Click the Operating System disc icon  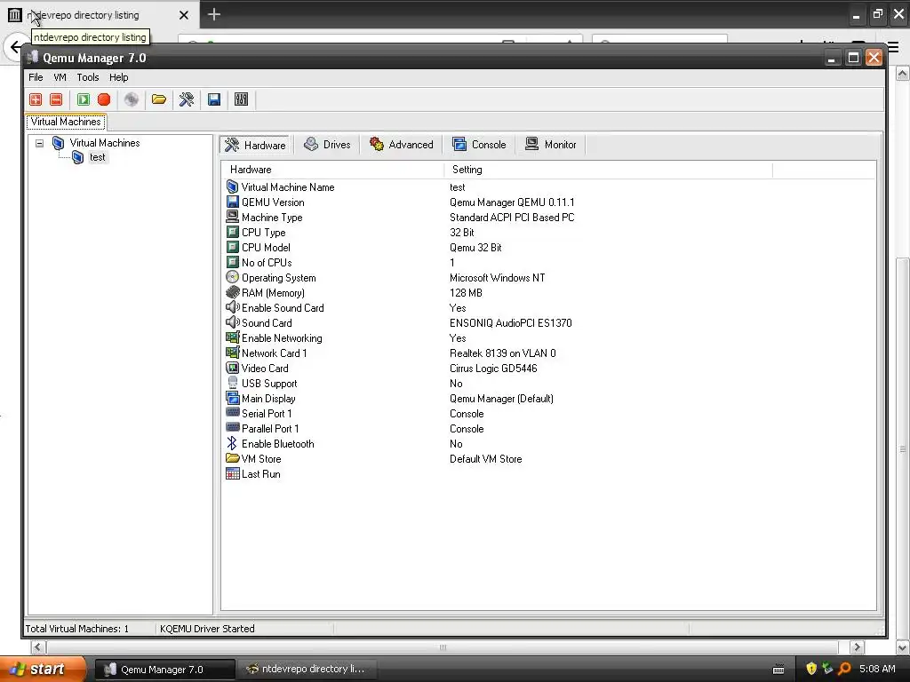point(232,277)
